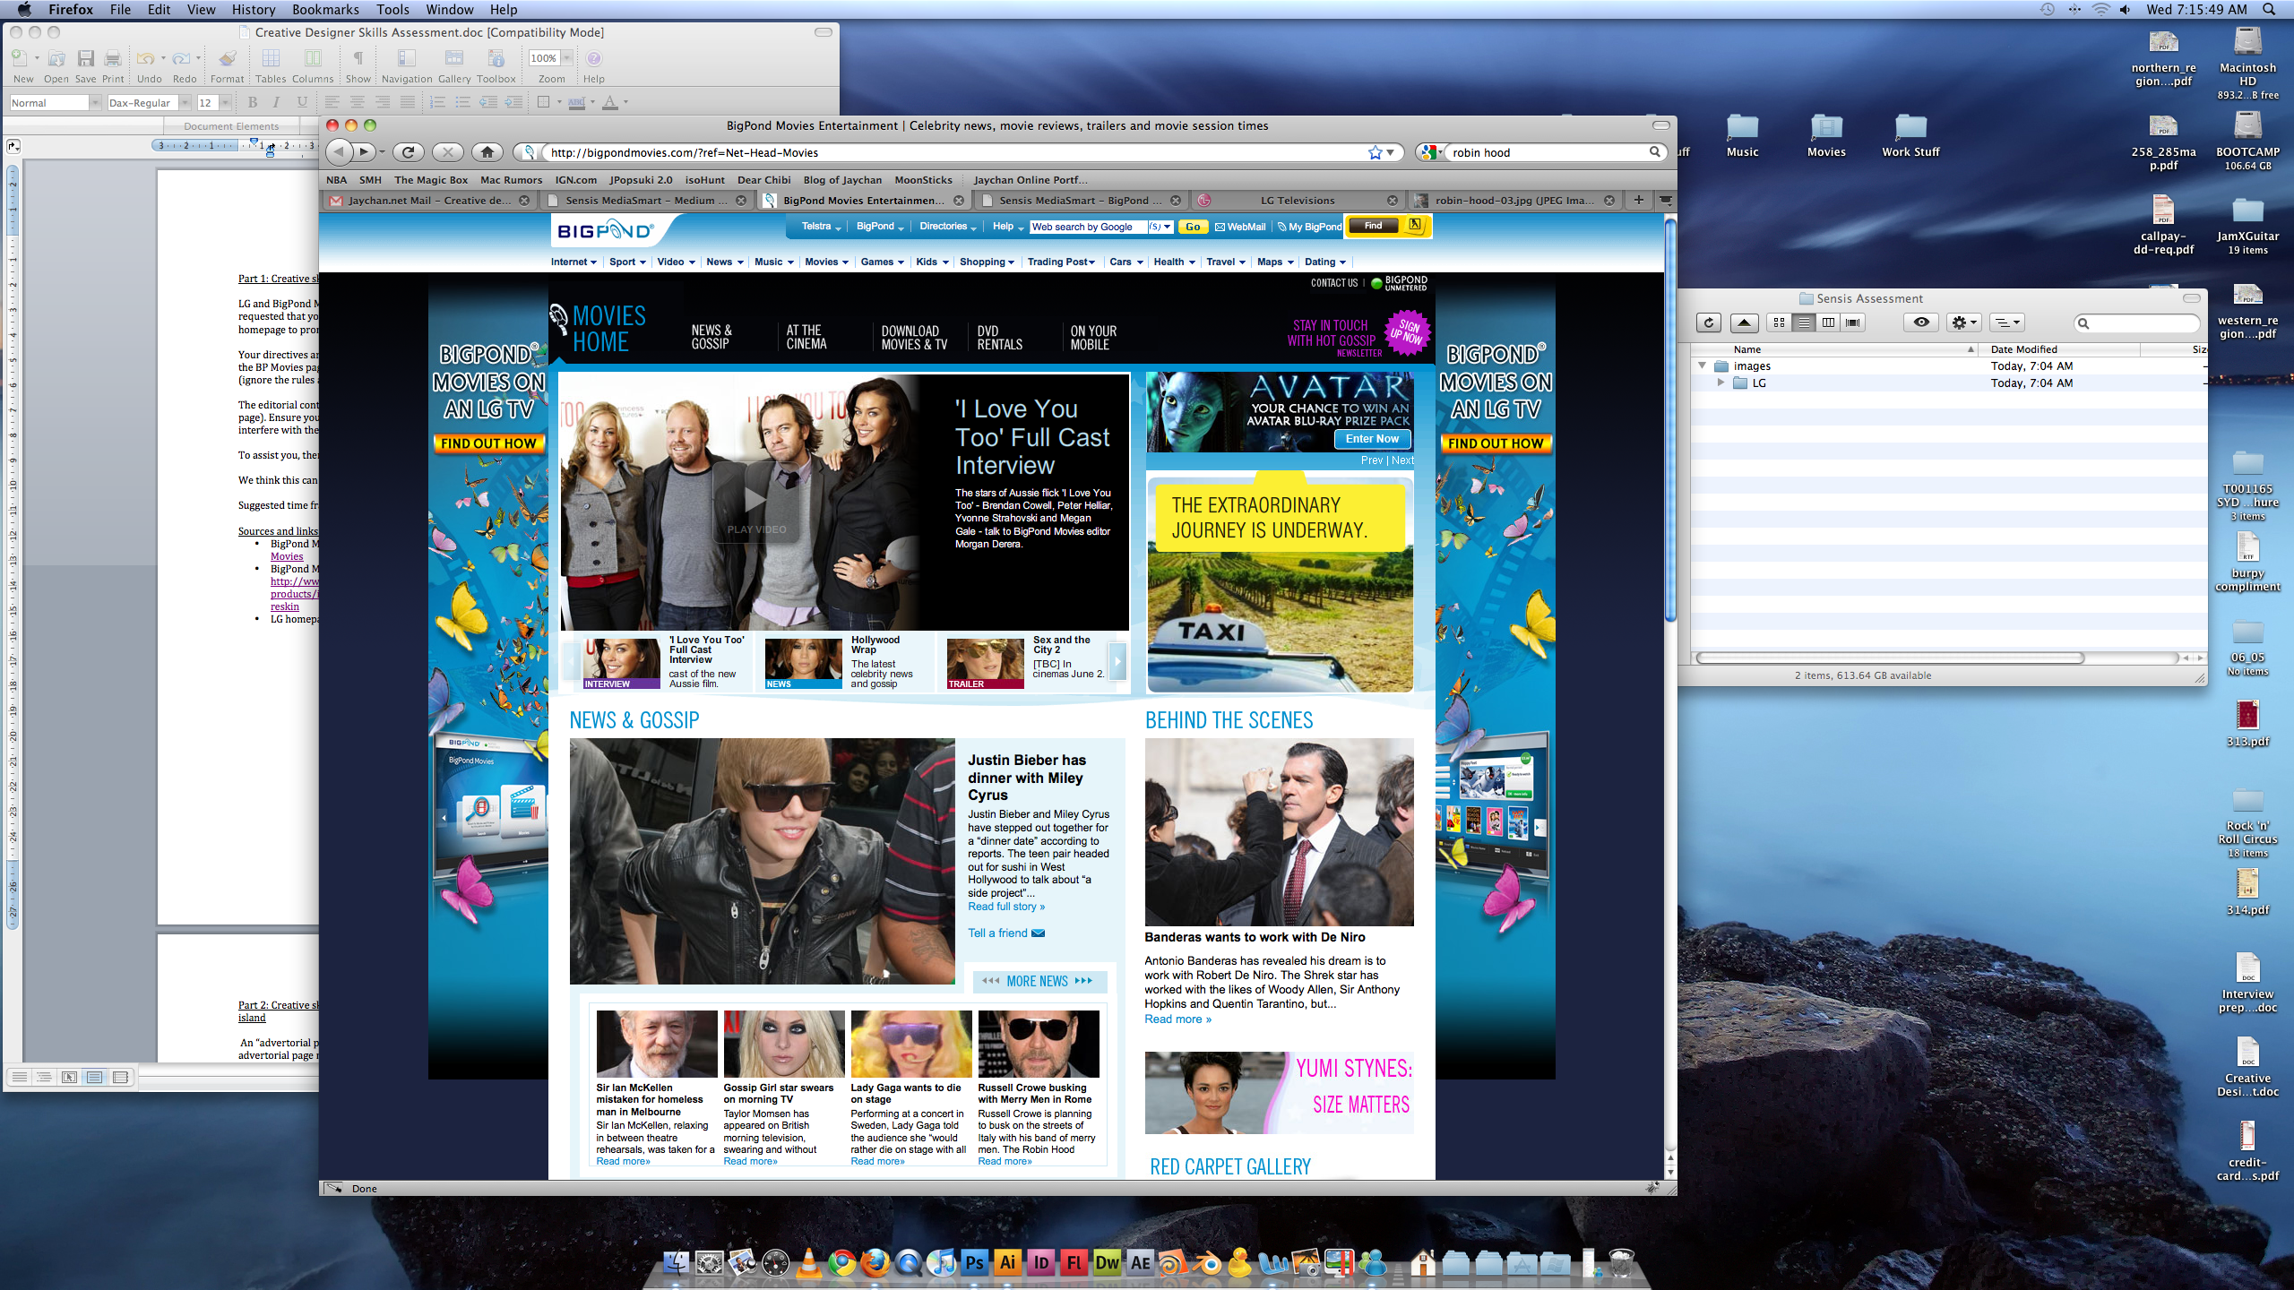
Task: Open the Movies dropdown in BigPond navigation
Action: point(826,262)
